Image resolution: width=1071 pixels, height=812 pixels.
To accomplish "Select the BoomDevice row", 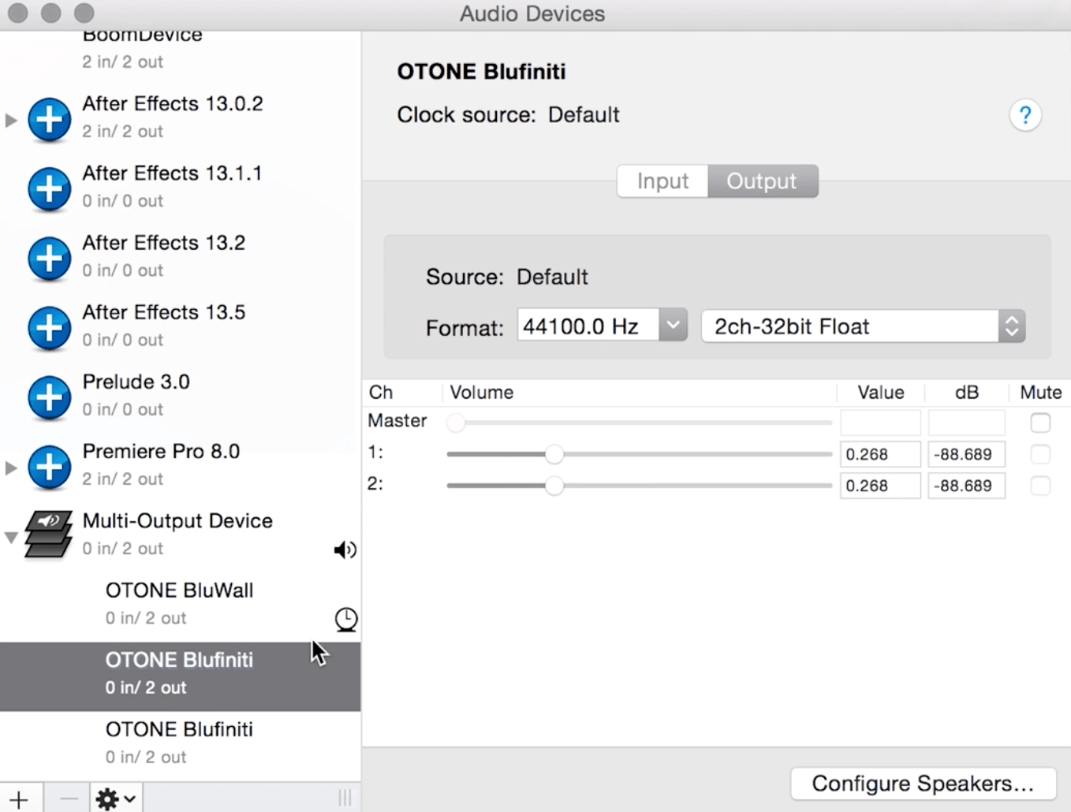I will click(x=180, y=49).
